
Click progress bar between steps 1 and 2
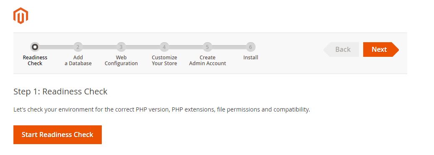(57, 47)
